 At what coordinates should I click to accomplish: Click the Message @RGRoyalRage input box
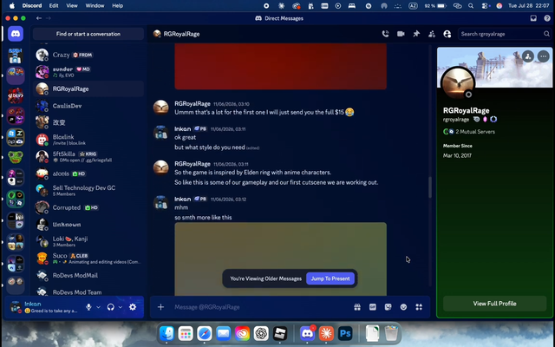click(x=260, y=307)
